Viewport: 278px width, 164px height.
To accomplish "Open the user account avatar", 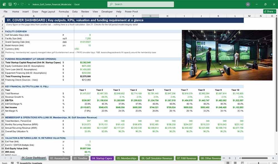I will [x=248, y=4].
